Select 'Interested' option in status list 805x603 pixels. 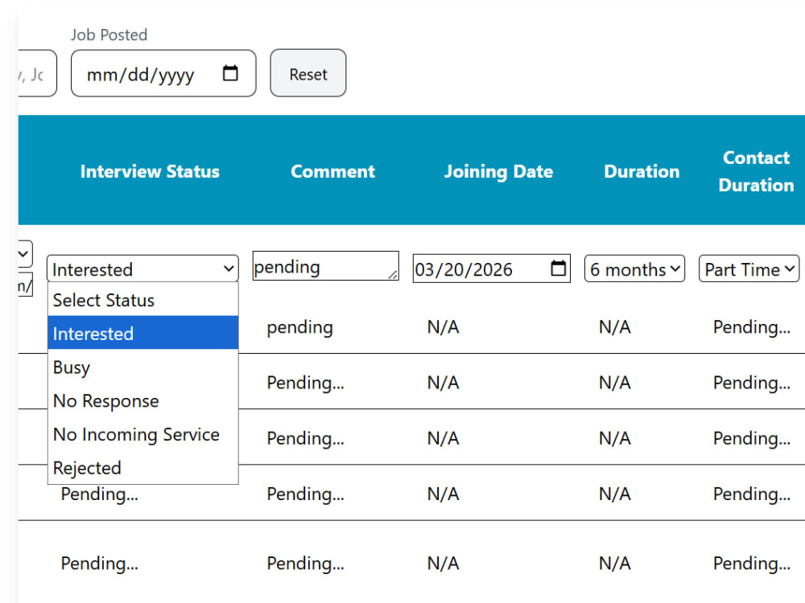tap(142, 334)
